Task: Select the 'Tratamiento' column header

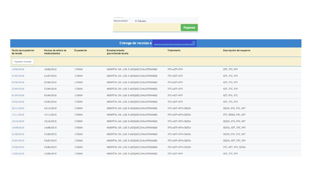Action: pos(174,51)
